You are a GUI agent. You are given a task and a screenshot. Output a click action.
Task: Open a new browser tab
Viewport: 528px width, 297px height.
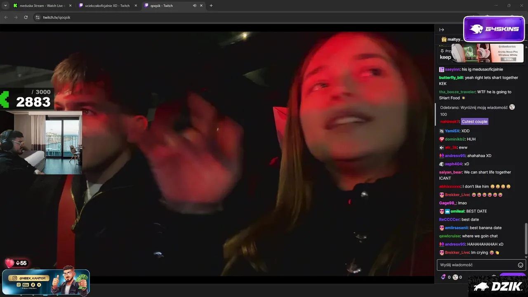click(x=211, y=6)
